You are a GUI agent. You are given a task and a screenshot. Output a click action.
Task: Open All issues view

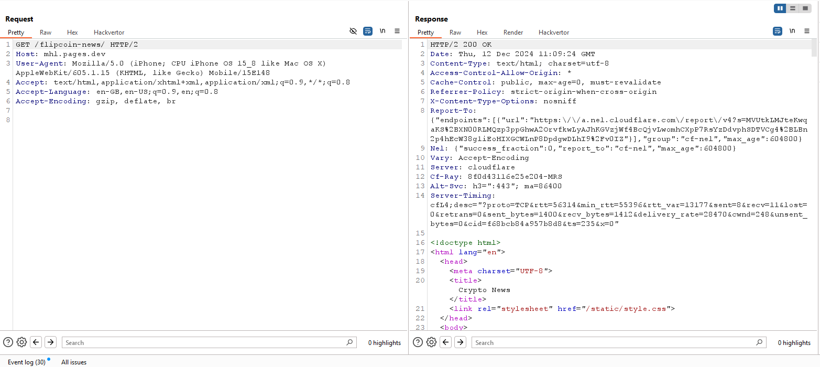pyautogui.click(x=74, y=362)
